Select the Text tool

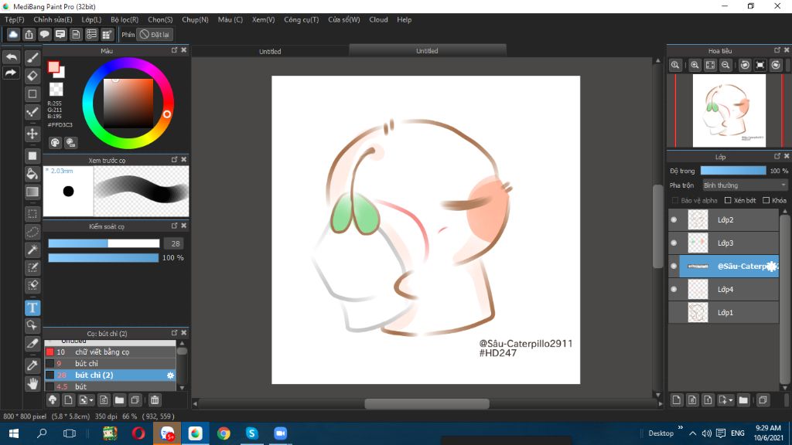[x=32, y=307]
